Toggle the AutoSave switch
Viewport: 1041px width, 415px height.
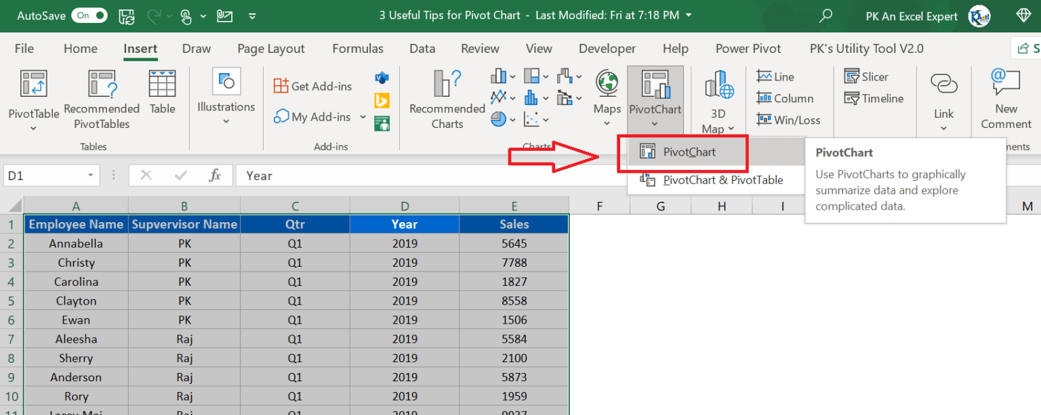[x=89, y=16]
